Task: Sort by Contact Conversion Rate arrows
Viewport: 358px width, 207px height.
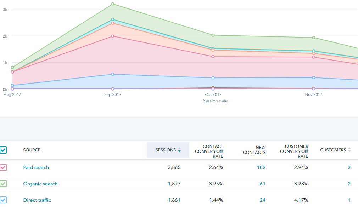Action: [222, 151]
